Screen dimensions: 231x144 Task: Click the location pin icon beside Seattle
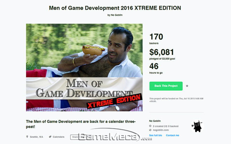point(27,137)
